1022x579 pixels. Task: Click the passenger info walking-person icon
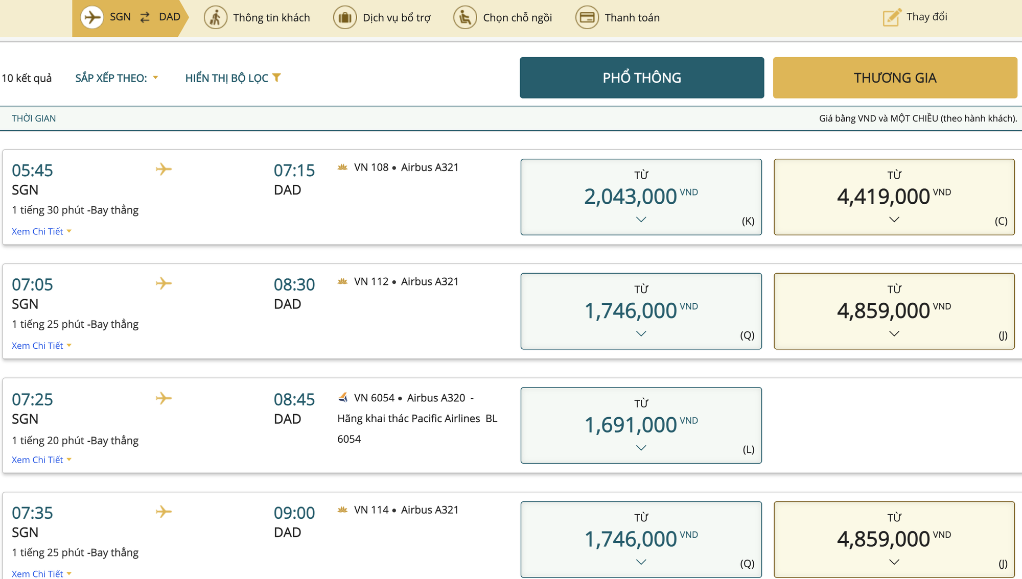point(216,17)
